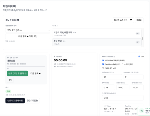Click the 중단(저장안) button

point(32,101)
